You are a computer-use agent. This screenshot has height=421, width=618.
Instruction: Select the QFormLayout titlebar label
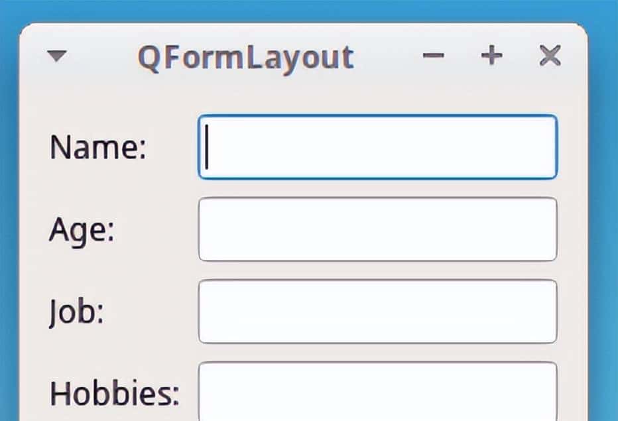(244, 58)
